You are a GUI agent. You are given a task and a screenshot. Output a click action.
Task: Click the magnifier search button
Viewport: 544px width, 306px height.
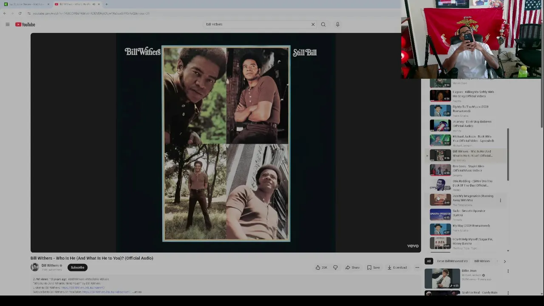click(323, 24)
